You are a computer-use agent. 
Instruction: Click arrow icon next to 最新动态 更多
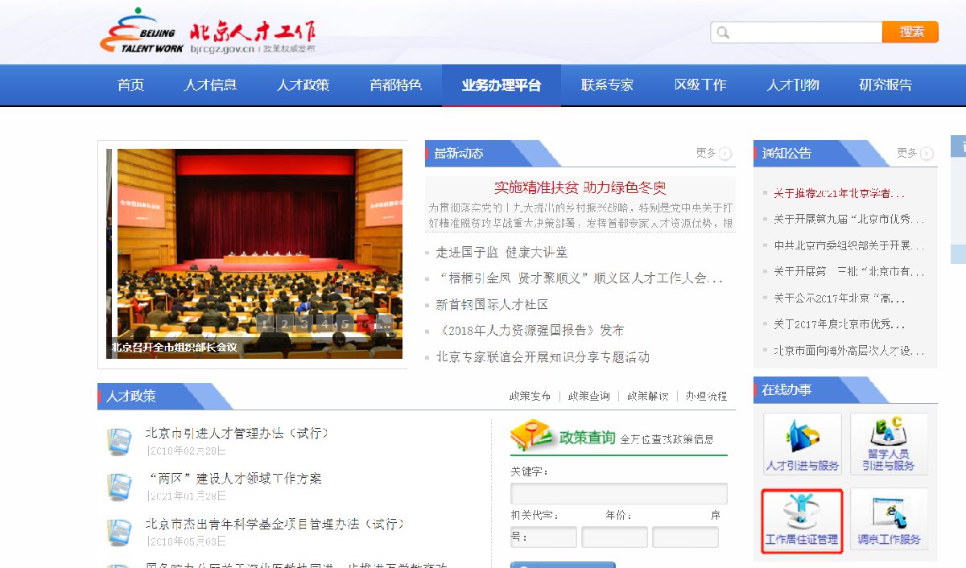tap(725, 154)
